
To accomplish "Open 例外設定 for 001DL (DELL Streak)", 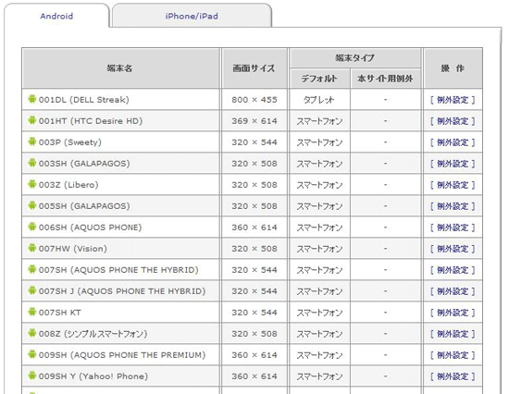I will click(453, 100).
